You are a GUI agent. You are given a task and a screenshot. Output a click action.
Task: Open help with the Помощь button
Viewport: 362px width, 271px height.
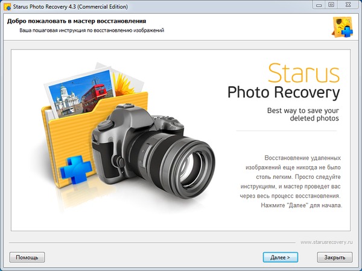tap(27, 257)
